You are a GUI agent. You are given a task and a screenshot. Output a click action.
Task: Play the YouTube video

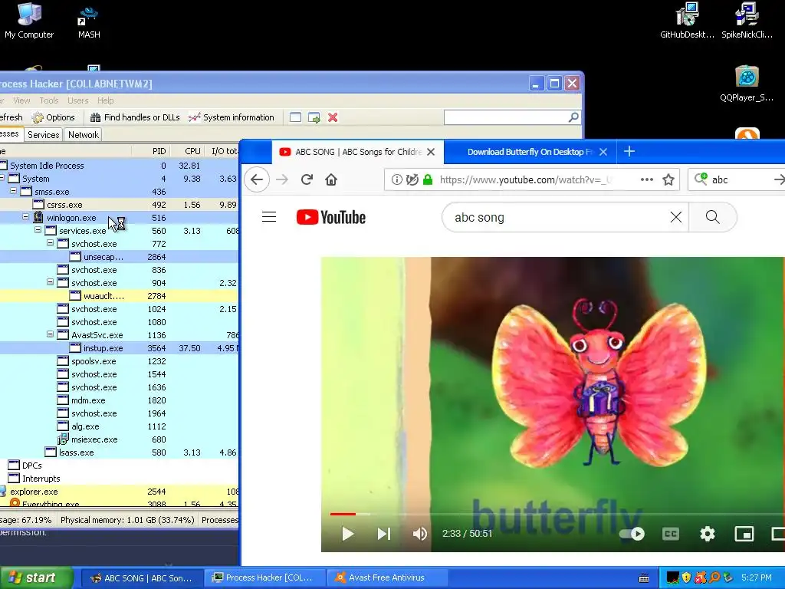[x=347, y=534]
